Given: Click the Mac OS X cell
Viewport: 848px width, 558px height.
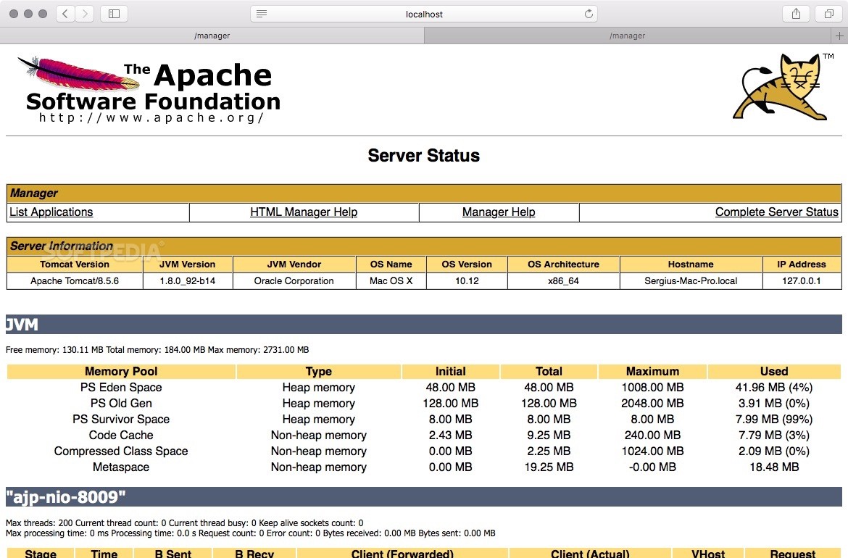Looking at the screenshot, I should [x=391, y=280].
